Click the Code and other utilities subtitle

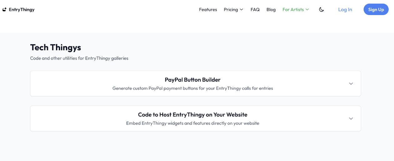79,58
